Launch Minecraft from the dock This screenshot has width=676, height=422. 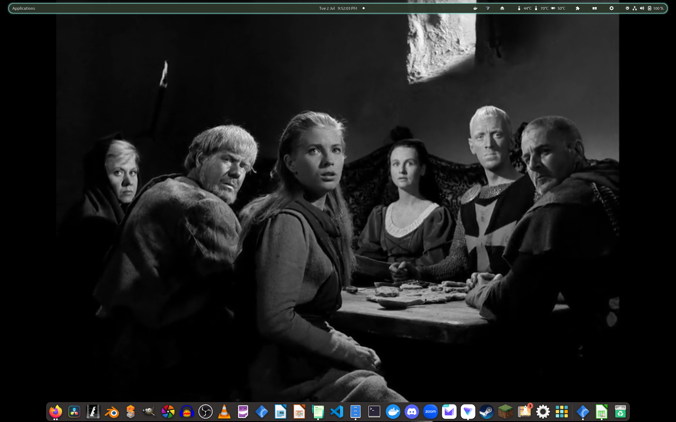(x=505, y=411)
